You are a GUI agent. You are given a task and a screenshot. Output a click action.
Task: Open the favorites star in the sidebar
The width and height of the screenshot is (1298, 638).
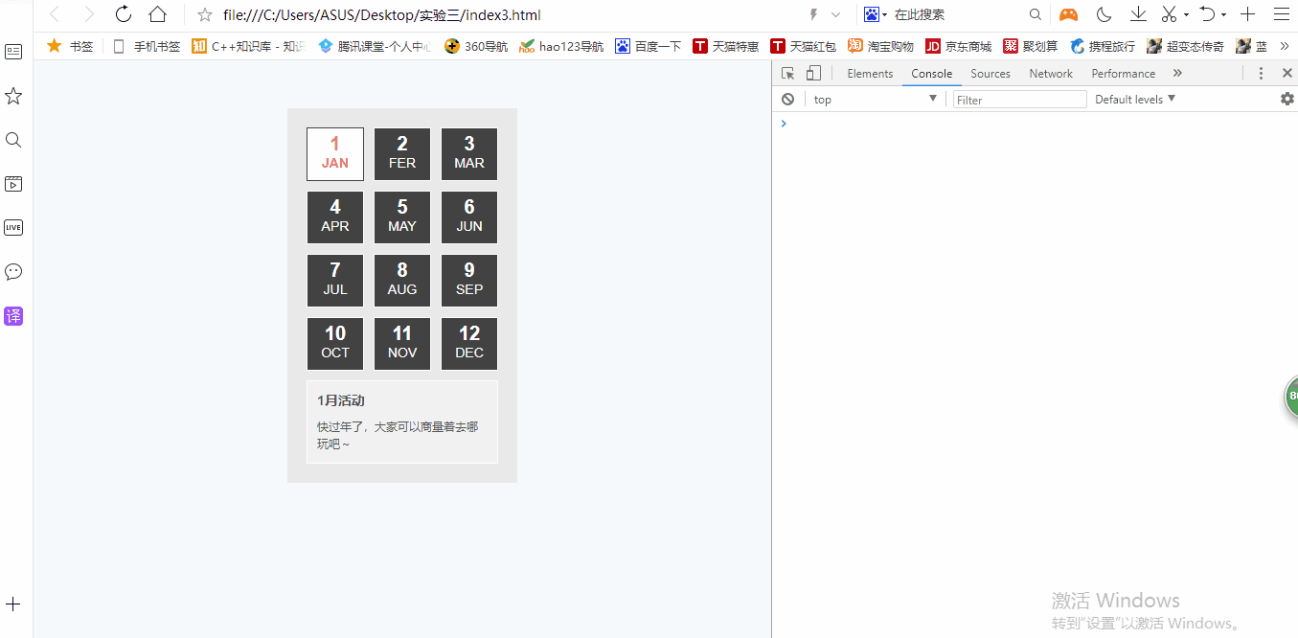click(13, 96)
